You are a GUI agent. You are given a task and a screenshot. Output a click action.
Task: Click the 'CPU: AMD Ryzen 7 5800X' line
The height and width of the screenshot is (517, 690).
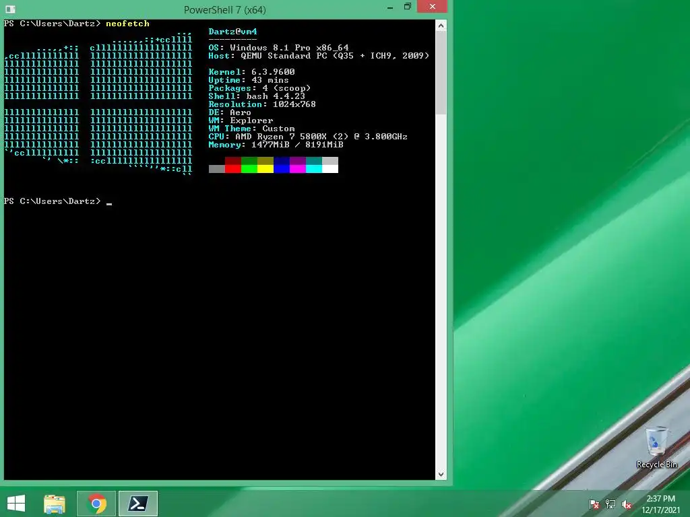click(308, 137)
